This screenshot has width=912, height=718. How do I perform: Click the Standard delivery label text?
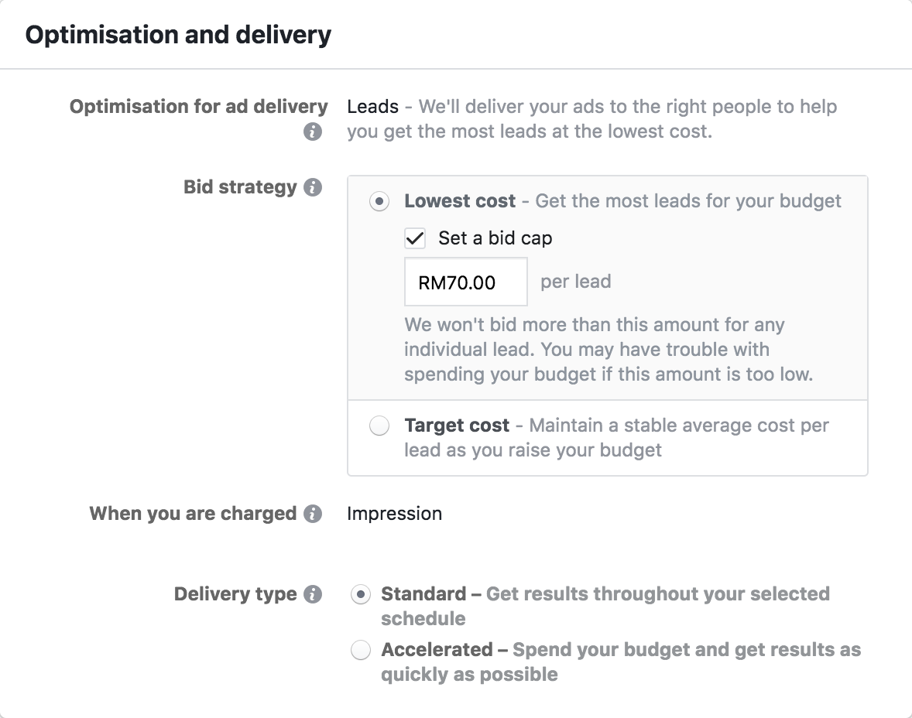pos(423,594)
